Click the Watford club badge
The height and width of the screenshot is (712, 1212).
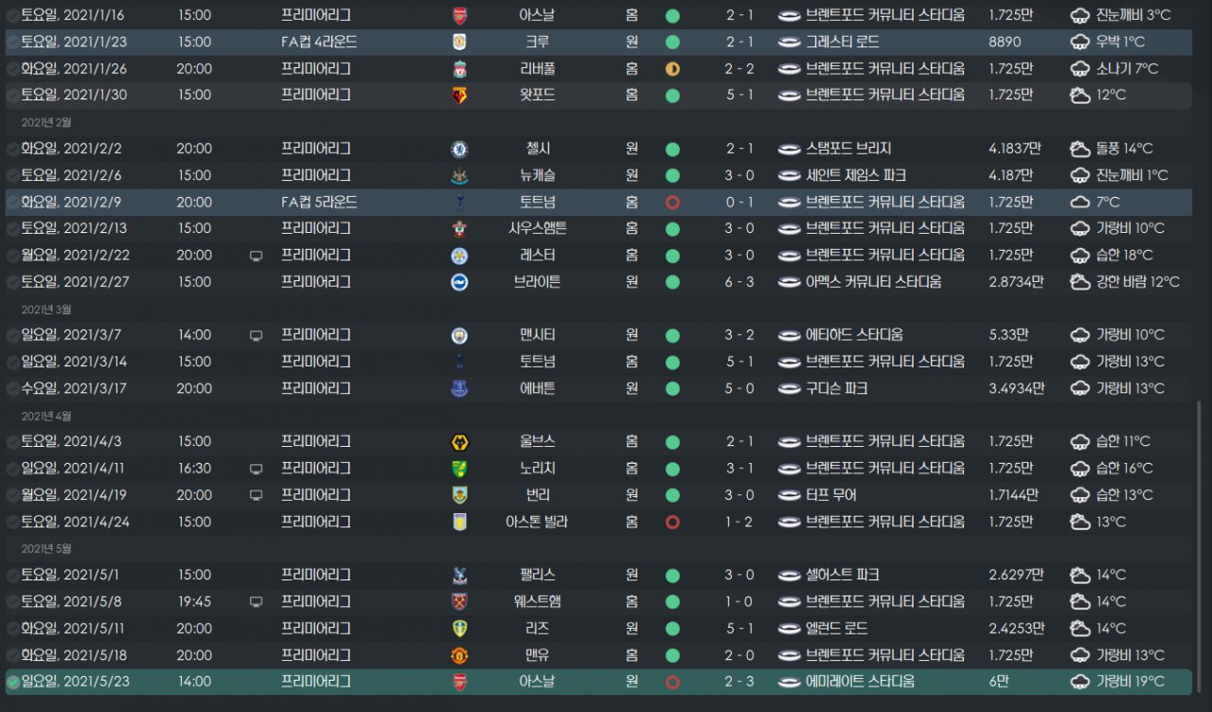click(x=460, y=95)
